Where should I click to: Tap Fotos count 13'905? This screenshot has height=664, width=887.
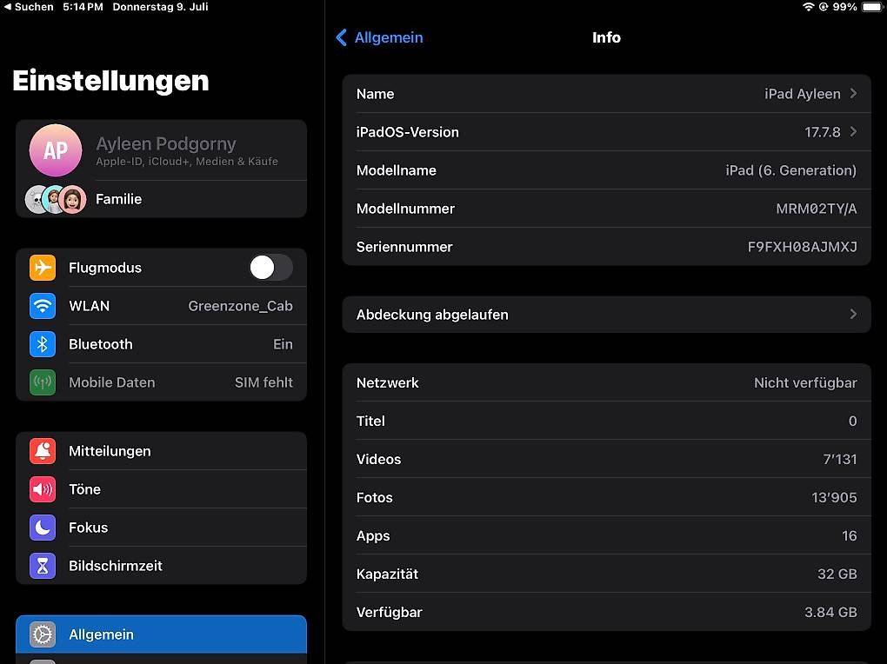(x=835, y=498)
